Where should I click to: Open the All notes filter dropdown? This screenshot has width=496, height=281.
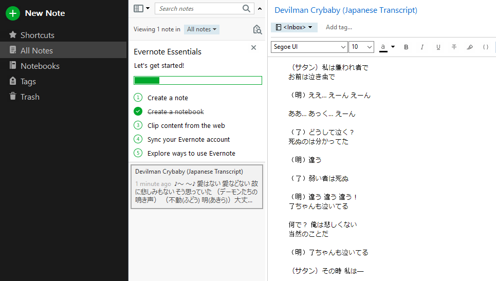coord(201,29)
